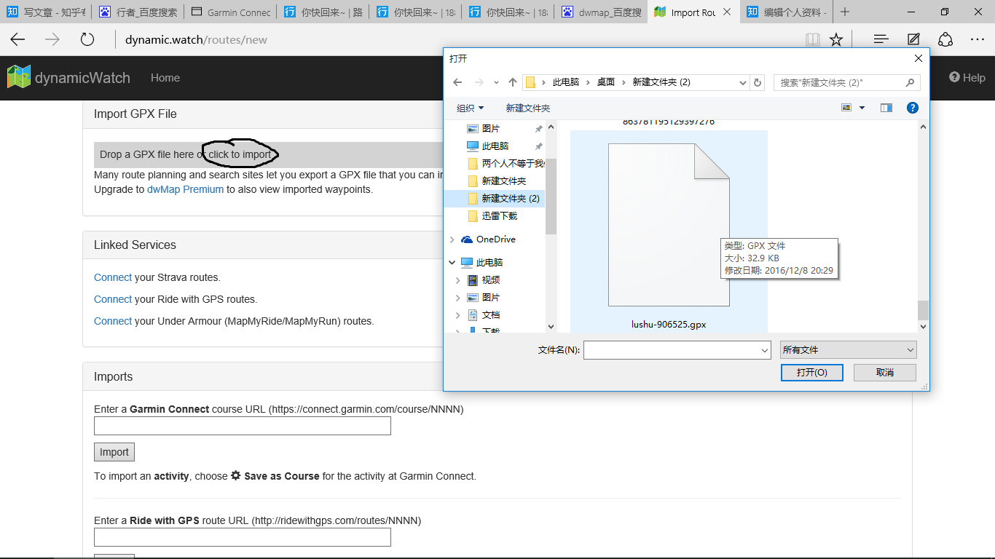Click 新建文件夹 toolbar button in dialog
The image size is (995, 559).
pyautogui.click(x=528, y=108)
